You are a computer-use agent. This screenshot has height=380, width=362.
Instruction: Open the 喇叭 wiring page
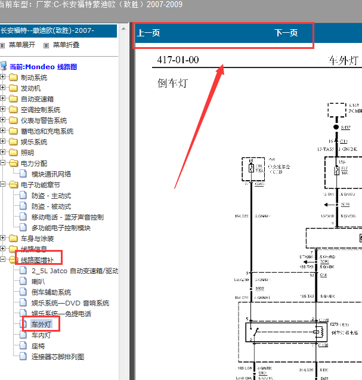pos(38,282)
